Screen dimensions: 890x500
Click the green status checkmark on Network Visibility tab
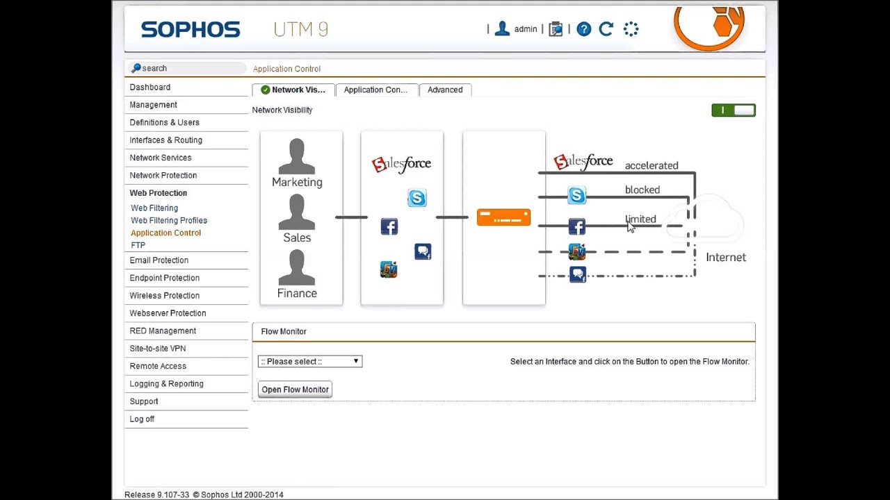(265, 90)
